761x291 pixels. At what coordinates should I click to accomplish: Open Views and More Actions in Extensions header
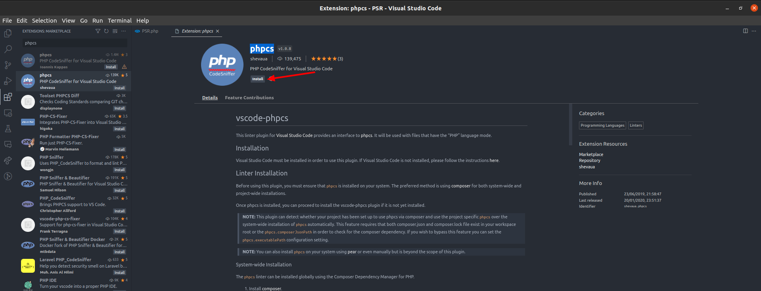[124, 31]
